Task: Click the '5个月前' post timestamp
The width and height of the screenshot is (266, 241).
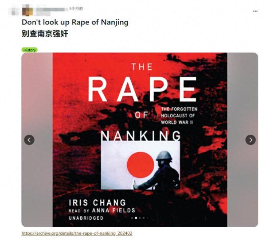Action: 76,9
